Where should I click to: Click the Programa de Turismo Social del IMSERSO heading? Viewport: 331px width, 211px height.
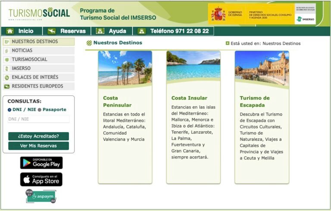point(118,14)
